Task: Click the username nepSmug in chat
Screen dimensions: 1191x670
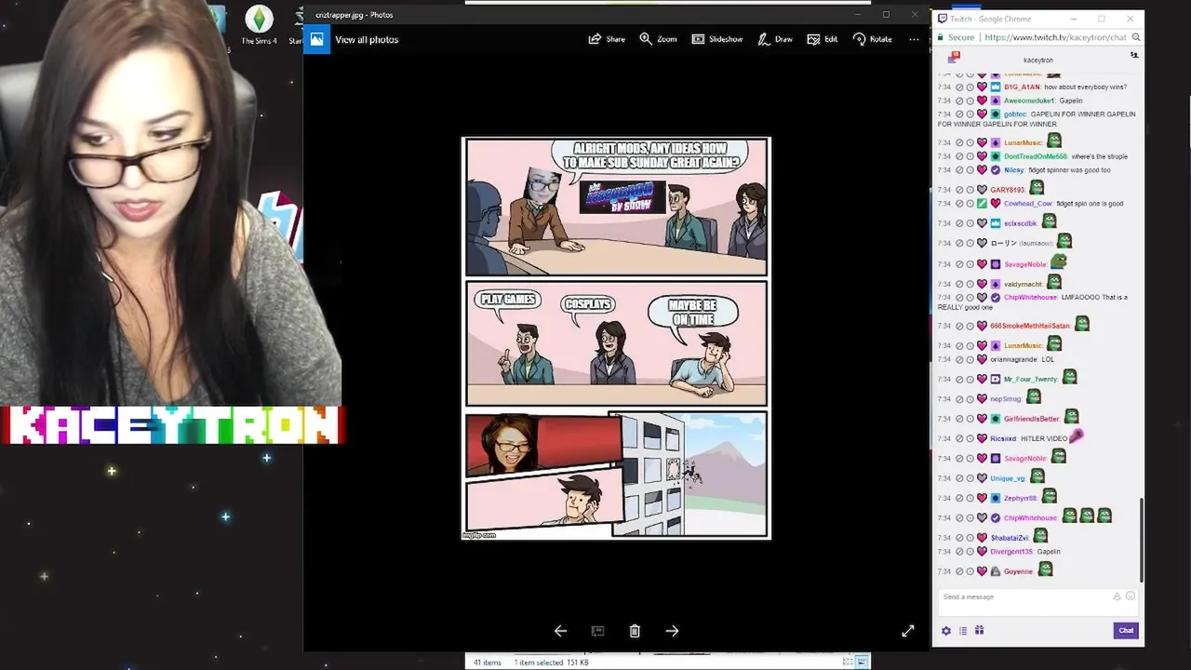Action: click(1005, 399)
